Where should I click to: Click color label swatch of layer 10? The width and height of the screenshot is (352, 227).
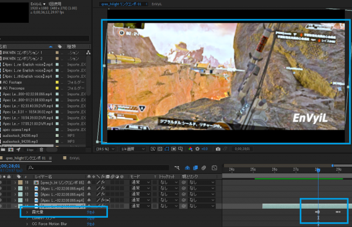pos(20,183)
